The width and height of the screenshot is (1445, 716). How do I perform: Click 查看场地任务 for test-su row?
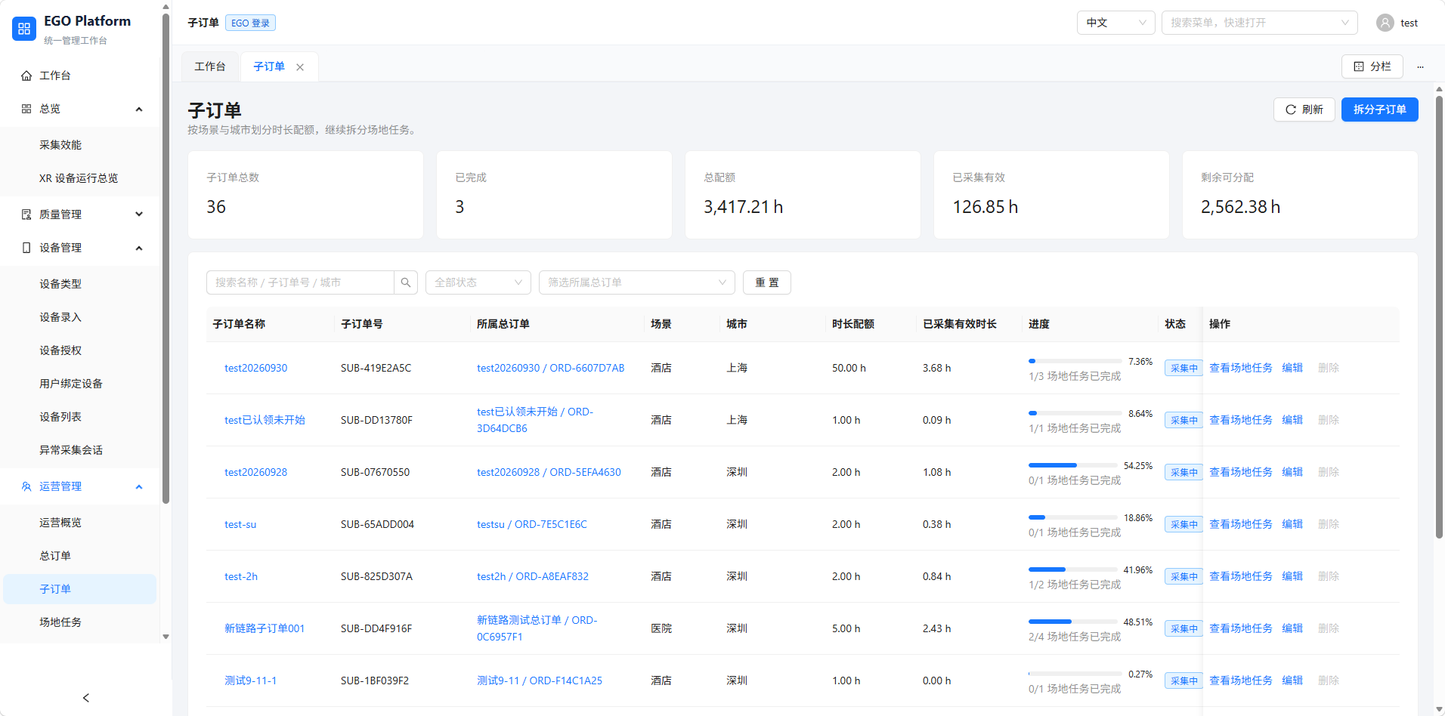pyautogui.click(x=1241, y=524)
